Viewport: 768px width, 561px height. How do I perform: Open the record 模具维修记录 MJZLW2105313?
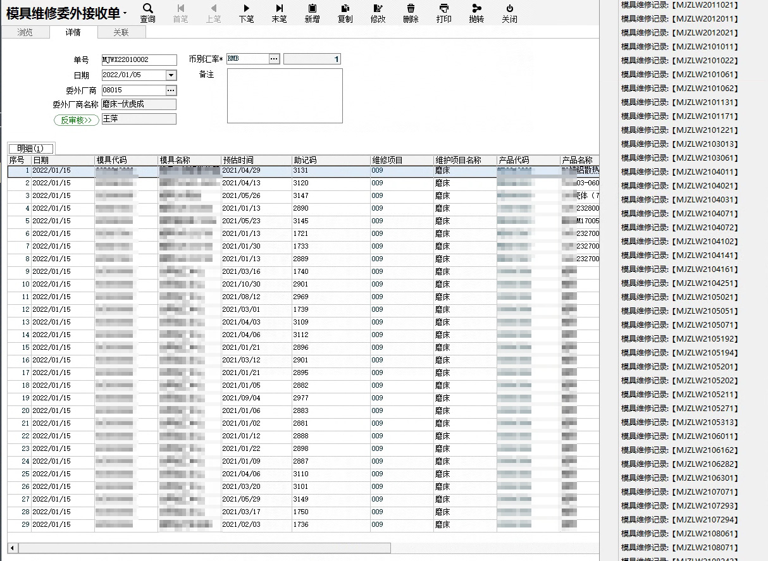(x=679, y=422)
